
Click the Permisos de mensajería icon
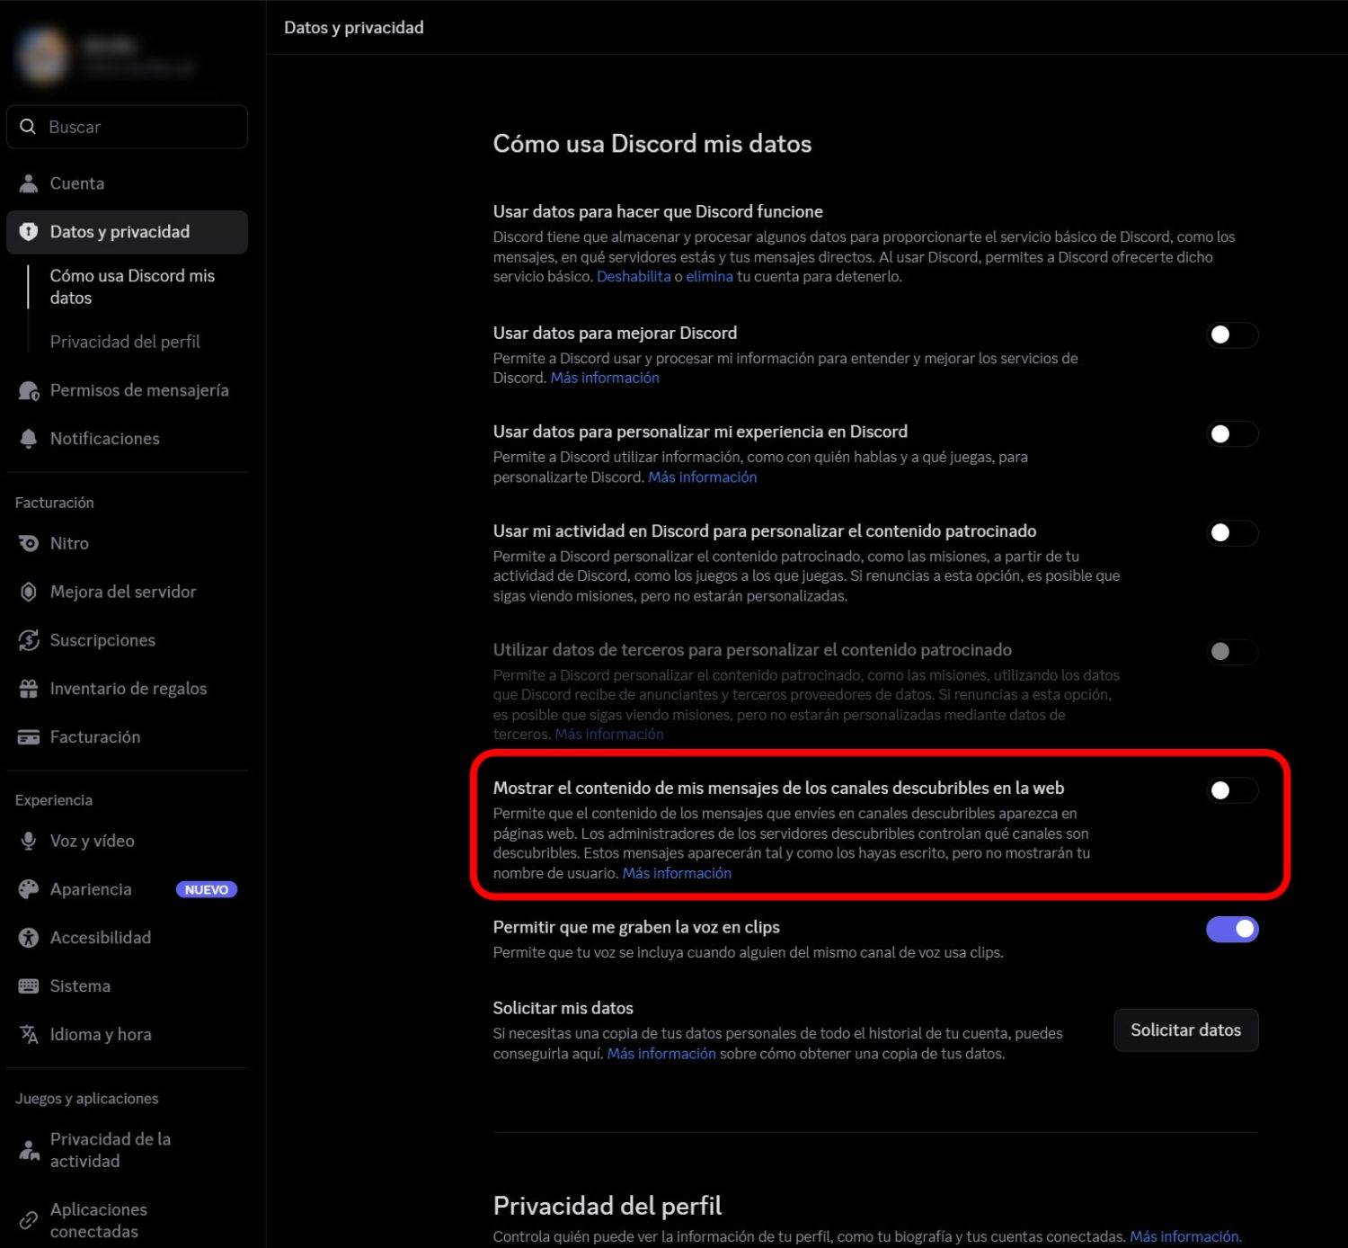tap(29, 391)
